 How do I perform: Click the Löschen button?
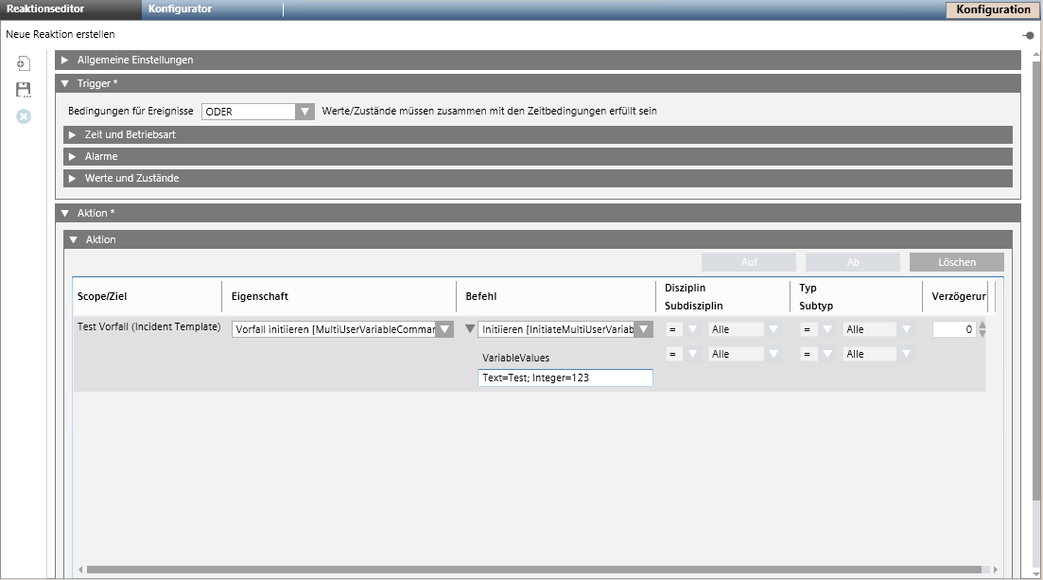[956, 262]
